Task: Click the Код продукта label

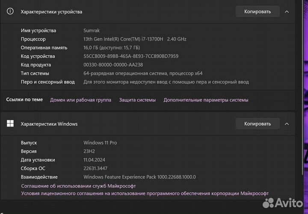Action: pos(36,65)
